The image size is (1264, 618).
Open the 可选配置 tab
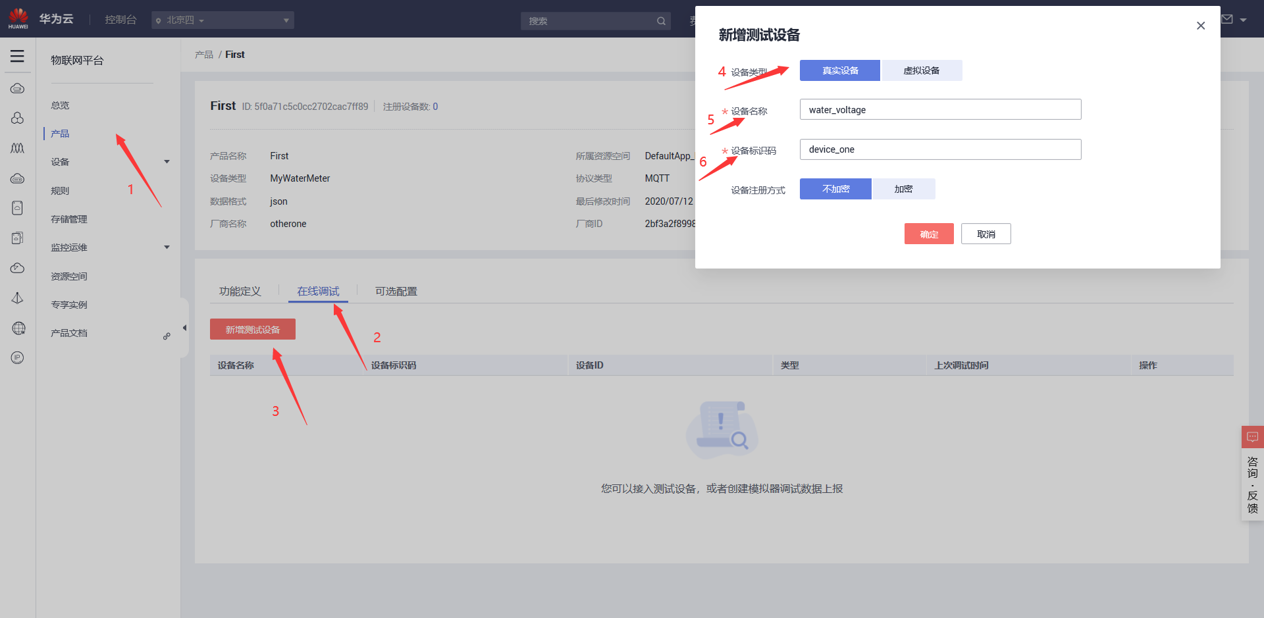point(396,291)
